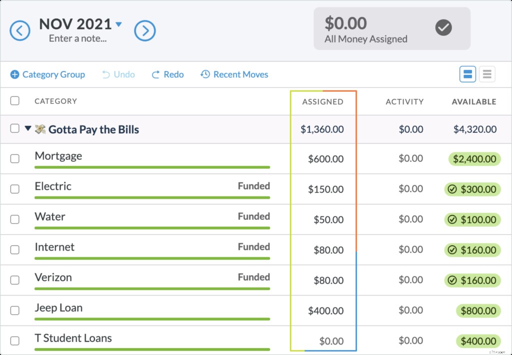The image size is (512, 355).
Task: Click the Undo icon
Action: [105, 74]
